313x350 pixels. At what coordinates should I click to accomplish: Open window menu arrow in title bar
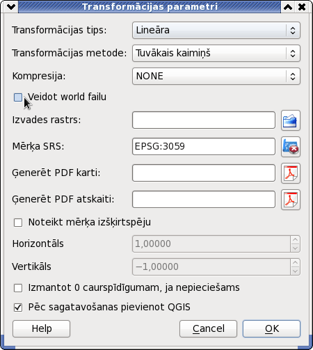coord(11,7)
